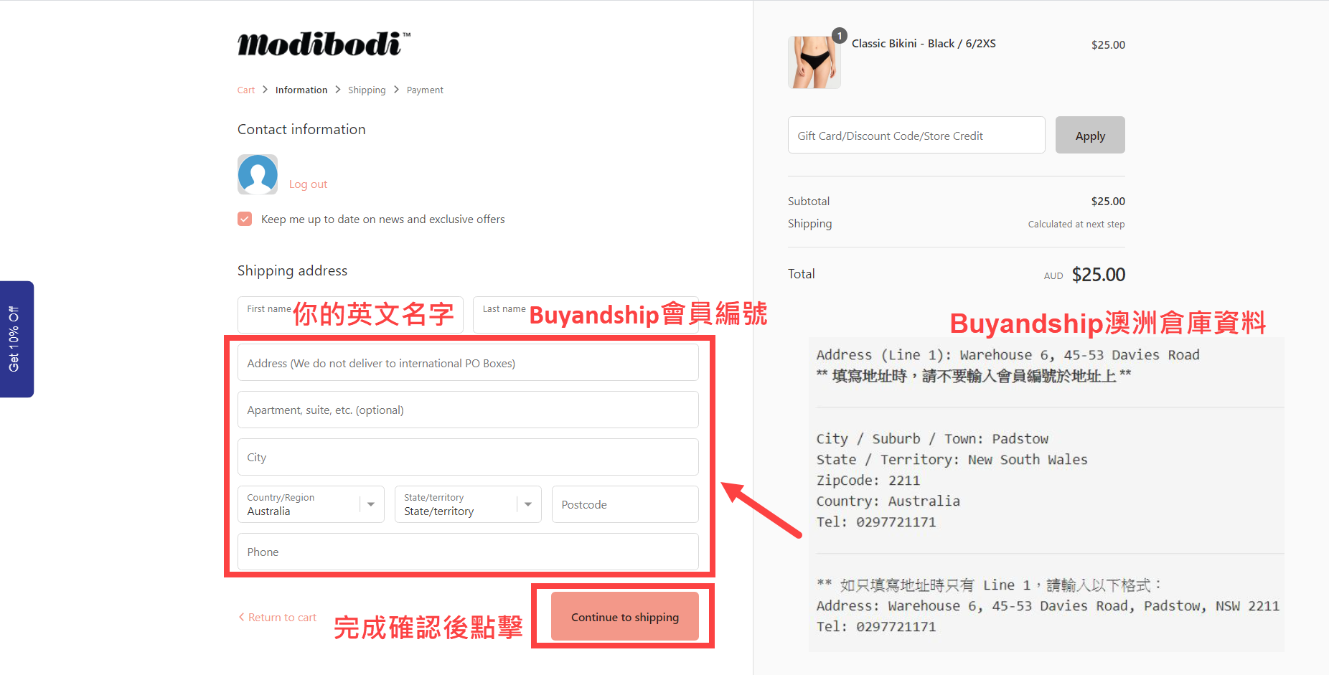The image size is (1329, 675).
Task: Select the Payment breadcrumb step
Action: [425, 90]
